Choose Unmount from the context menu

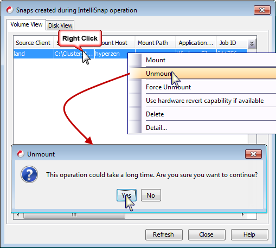point(202,74)
